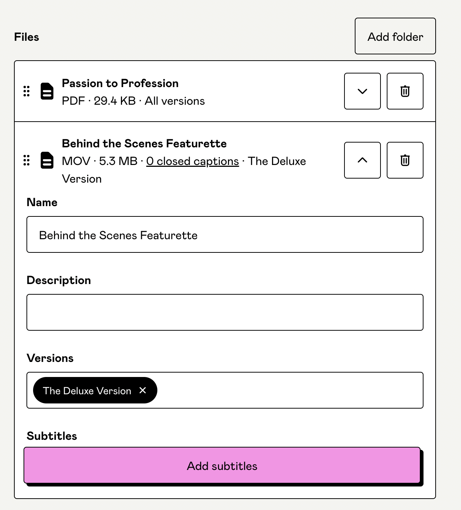The width and height of the screenshot is (461, 510).
Task: Delete the Passion to Profession file
Action: (x=405, y=91)
